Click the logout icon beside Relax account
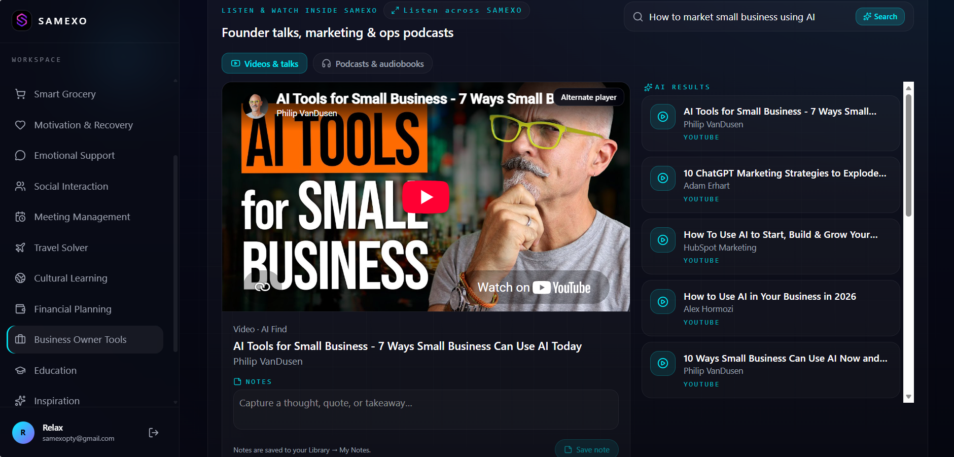The image size is (954, 457). [x=154, y=433]
